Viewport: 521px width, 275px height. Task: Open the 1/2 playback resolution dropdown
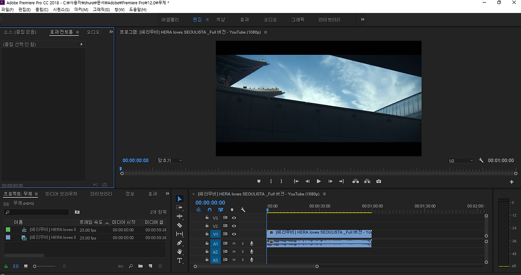460,160
